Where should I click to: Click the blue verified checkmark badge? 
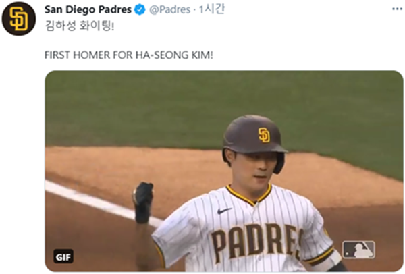(x=140, y=10)
